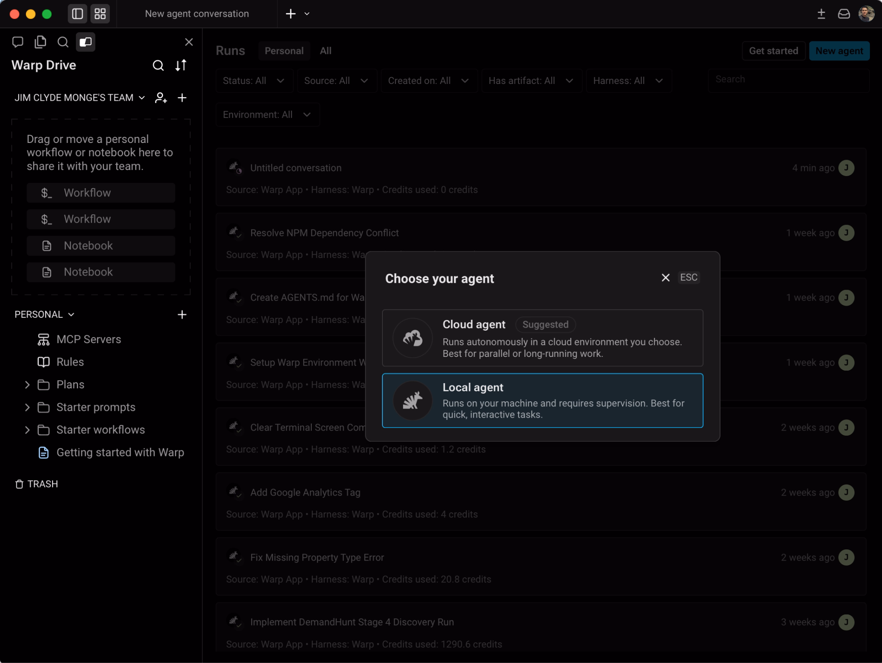
Task: Click the New agent button
Action: (839, 51)
